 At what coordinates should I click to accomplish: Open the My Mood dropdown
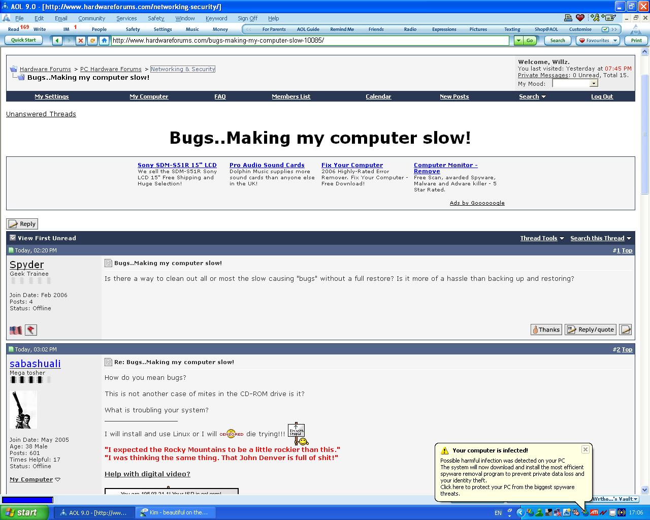pyautogui.click(x=594, y=83)
